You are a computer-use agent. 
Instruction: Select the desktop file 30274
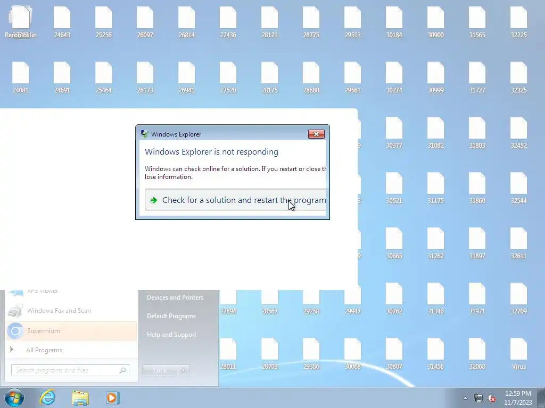(x=394, y=78)
